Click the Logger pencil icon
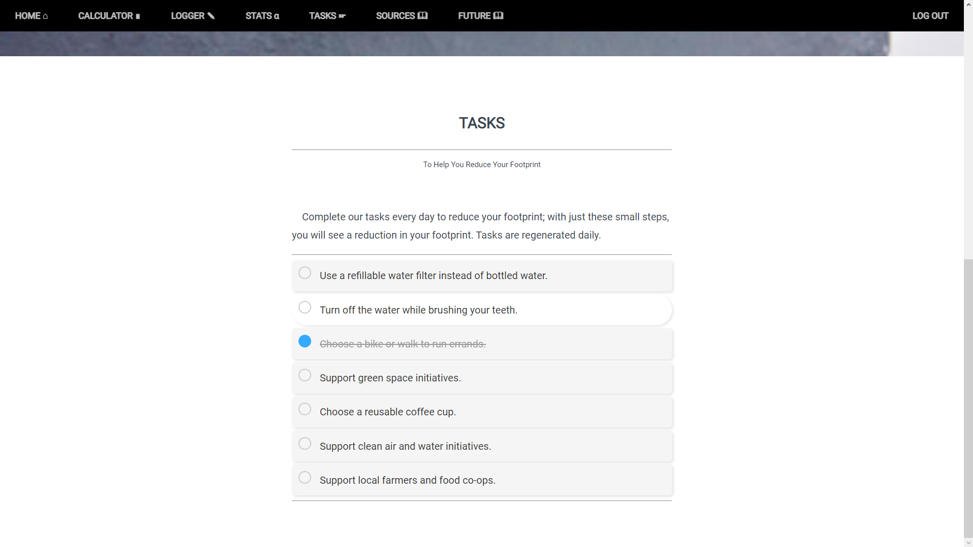The image size is (973, 547). click(x=211, y=16)
